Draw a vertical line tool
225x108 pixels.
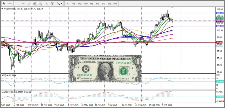(17, 3)
